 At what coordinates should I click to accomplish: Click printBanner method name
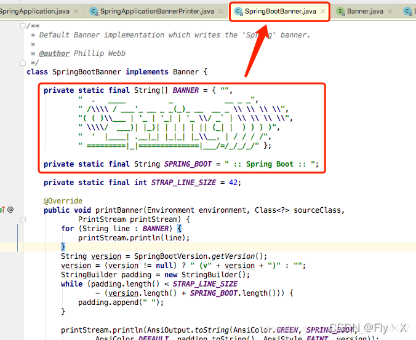(x=119, y=210)
